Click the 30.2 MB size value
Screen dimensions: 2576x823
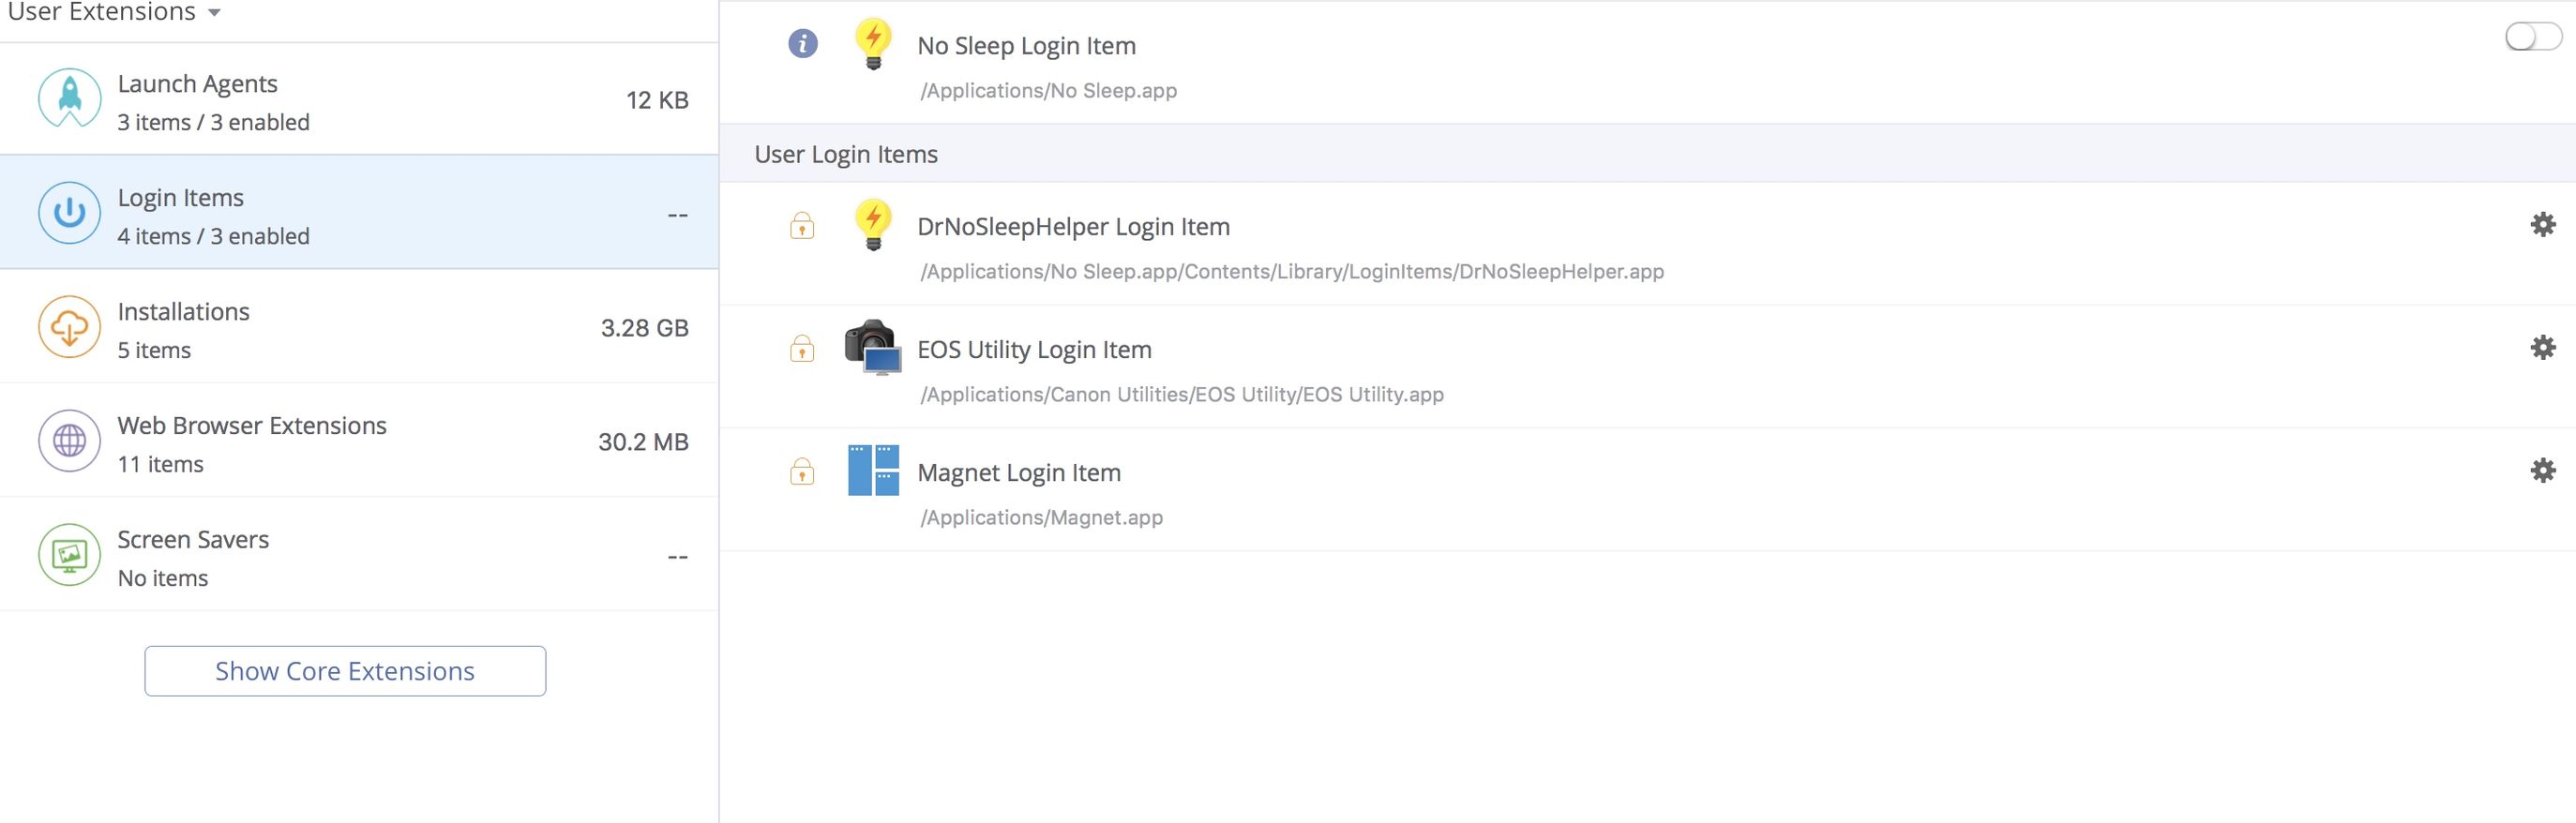643,442
